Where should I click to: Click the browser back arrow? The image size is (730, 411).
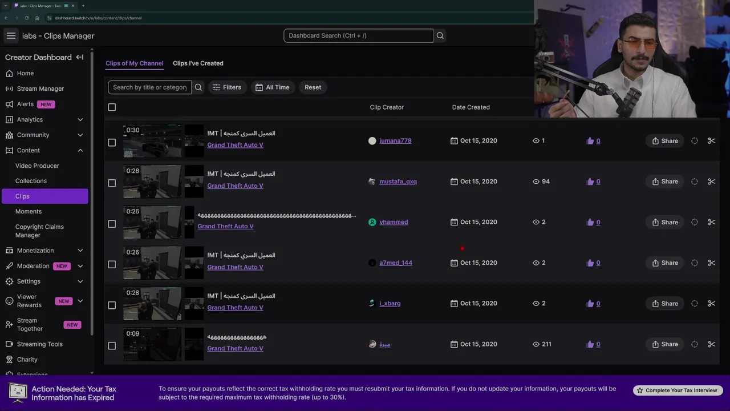tap(6, 18)
